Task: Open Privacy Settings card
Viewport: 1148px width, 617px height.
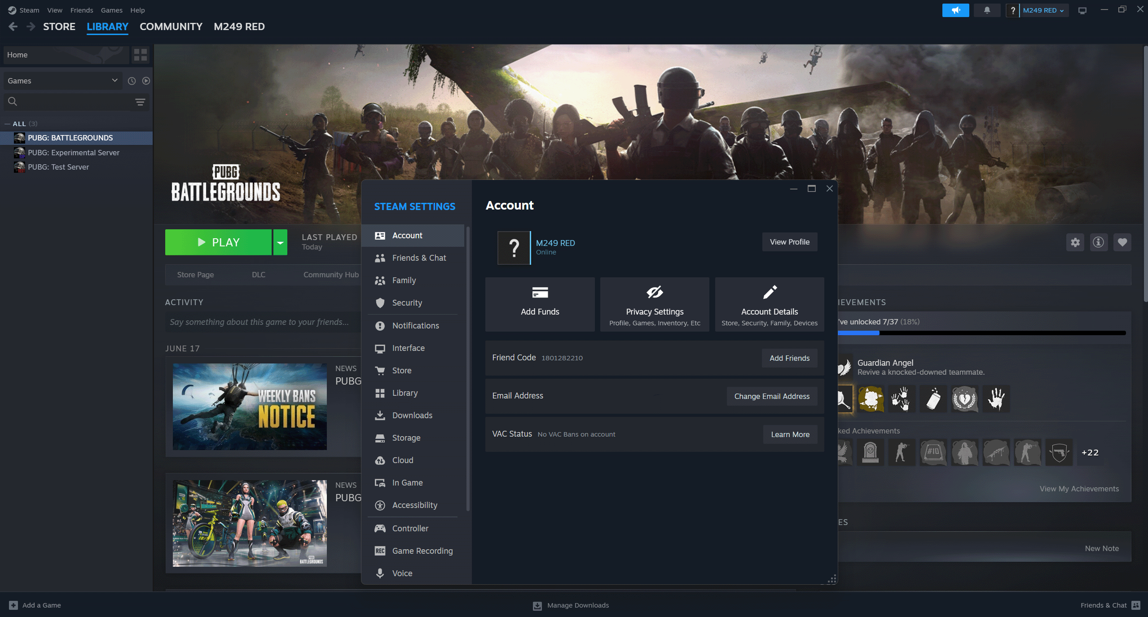Action: click(x=655, y=304)
